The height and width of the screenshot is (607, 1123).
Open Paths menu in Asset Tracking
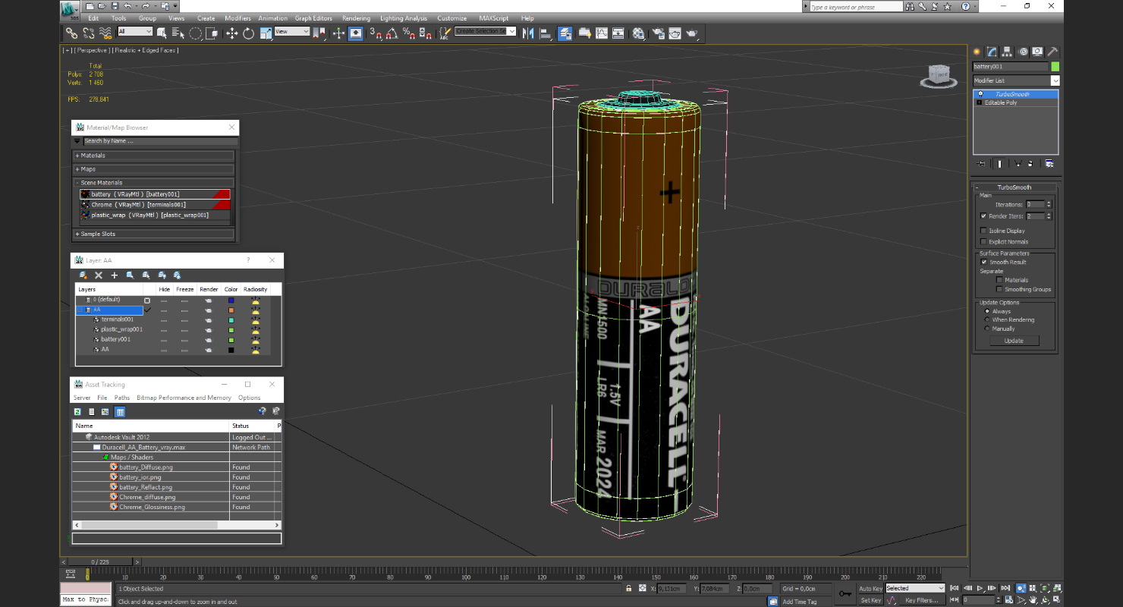pos(122,398)
